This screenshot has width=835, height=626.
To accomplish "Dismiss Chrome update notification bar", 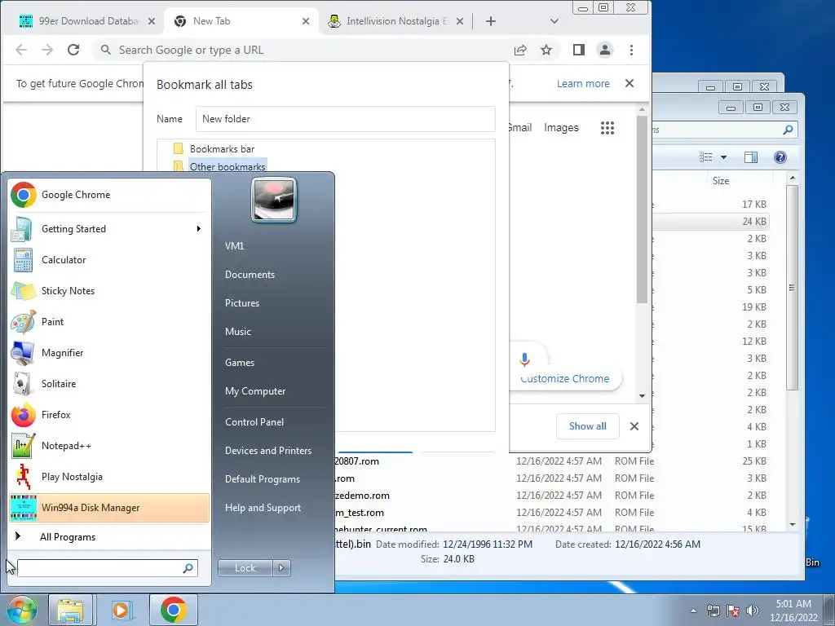I will click(630, 84).
